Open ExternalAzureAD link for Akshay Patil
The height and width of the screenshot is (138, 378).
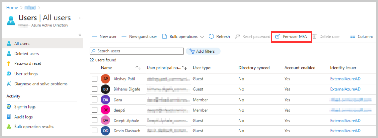pos(345,79)
